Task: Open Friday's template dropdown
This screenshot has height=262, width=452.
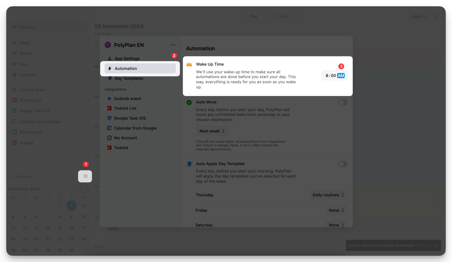Action: pos(336,210)
